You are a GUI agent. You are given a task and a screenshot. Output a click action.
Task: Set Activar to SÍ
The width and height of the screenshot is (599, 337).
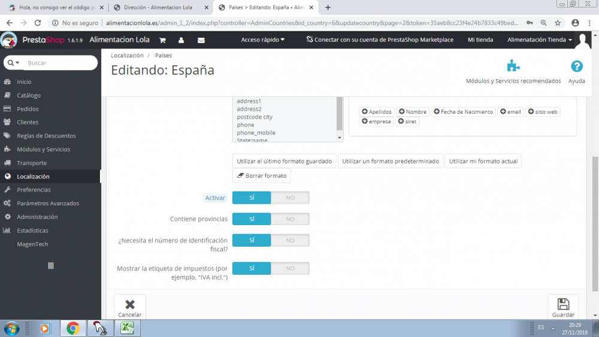pos(252,198)
